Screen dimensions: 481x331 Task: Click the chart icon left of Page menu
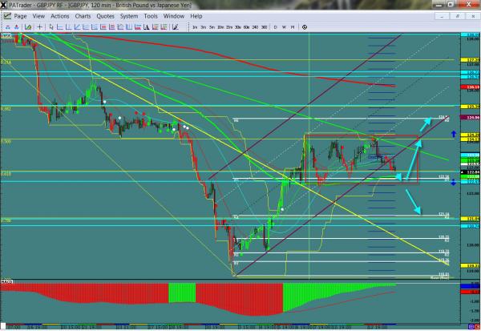(x=7, y=16)
